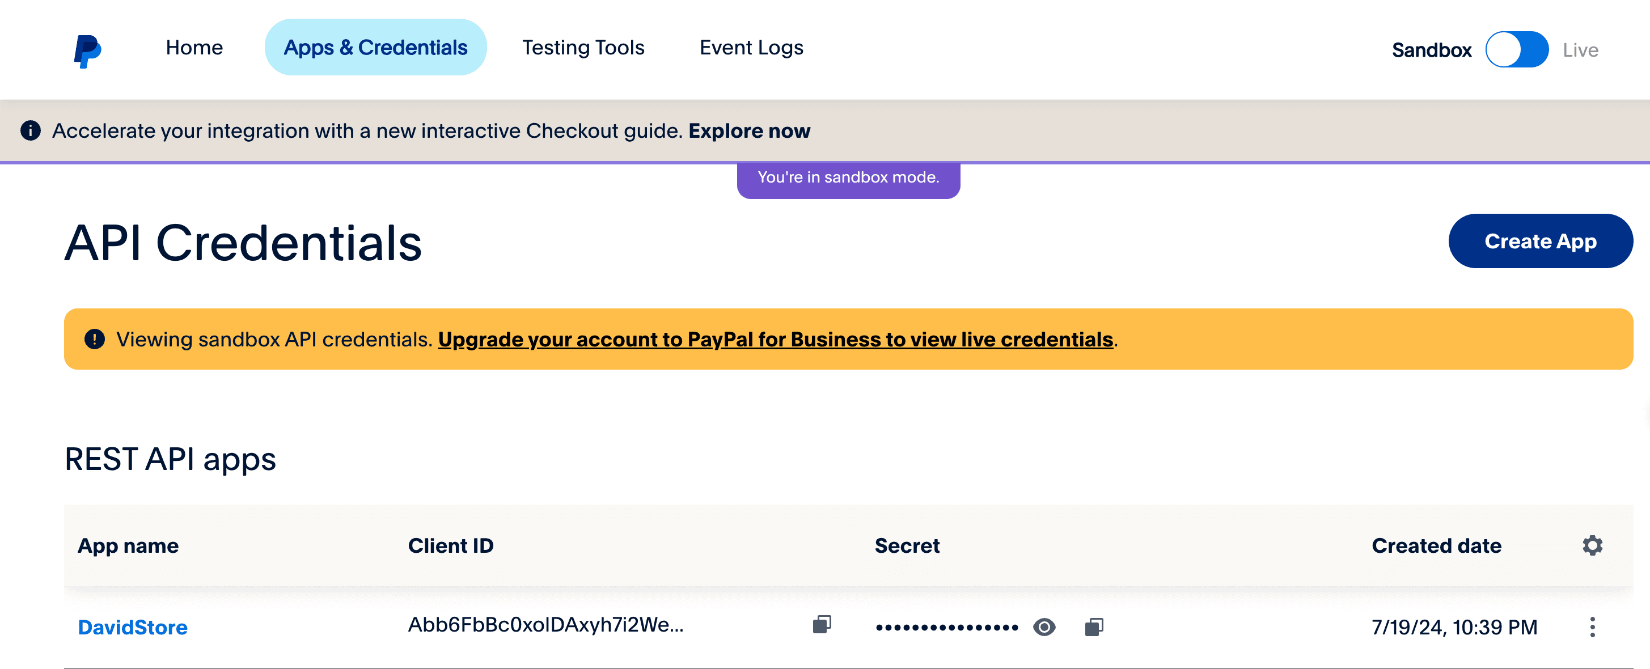
Task: Click the truncated Client ID text
Action: point(545,624)
